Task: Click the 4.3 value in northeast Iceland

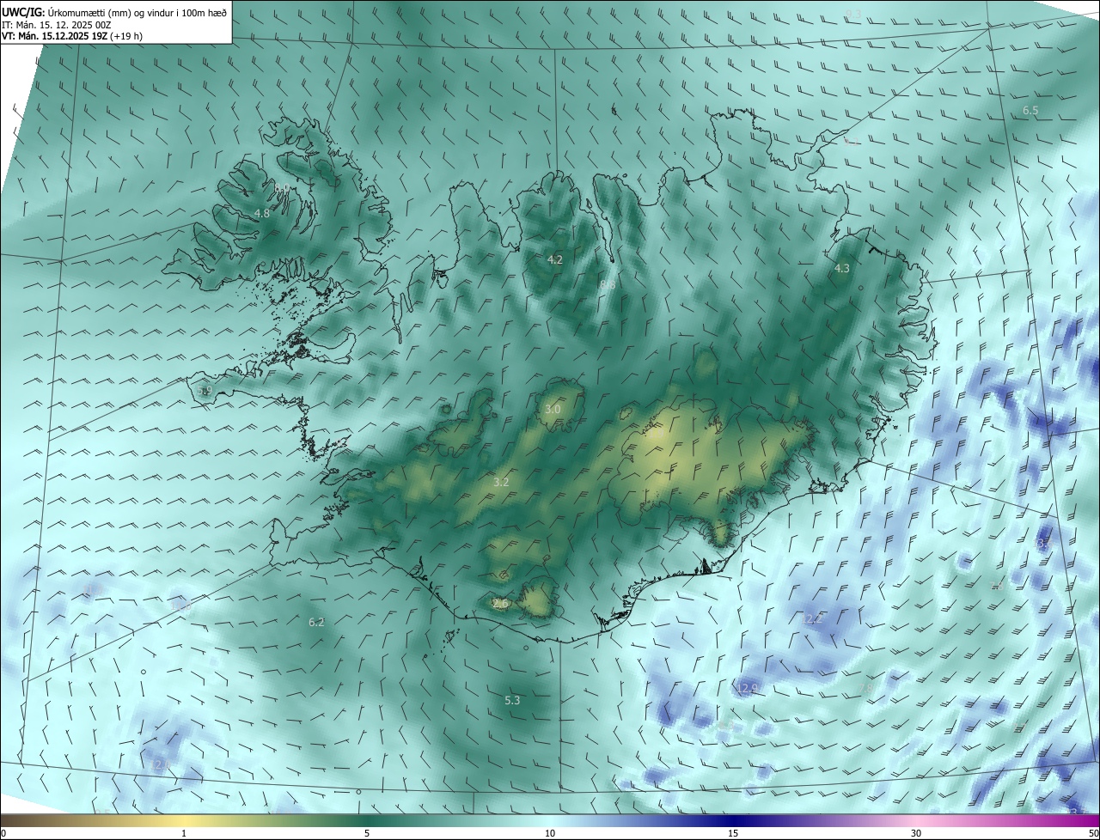Action: click(842, 269)
